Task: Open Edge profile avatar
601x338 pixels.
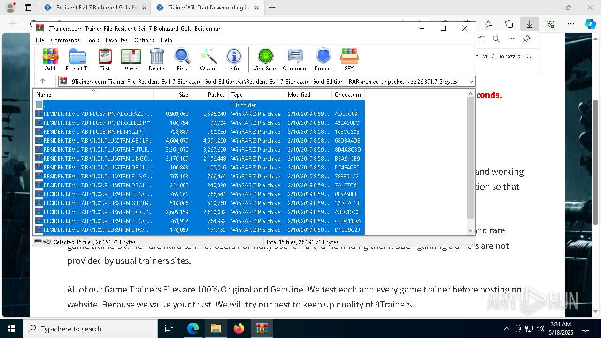Action: (x=10, y=8)
